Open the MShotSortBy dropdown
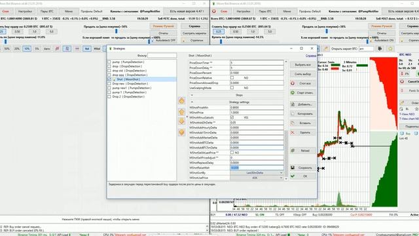This screenshot has height=236, width=419. click(257, 173)
